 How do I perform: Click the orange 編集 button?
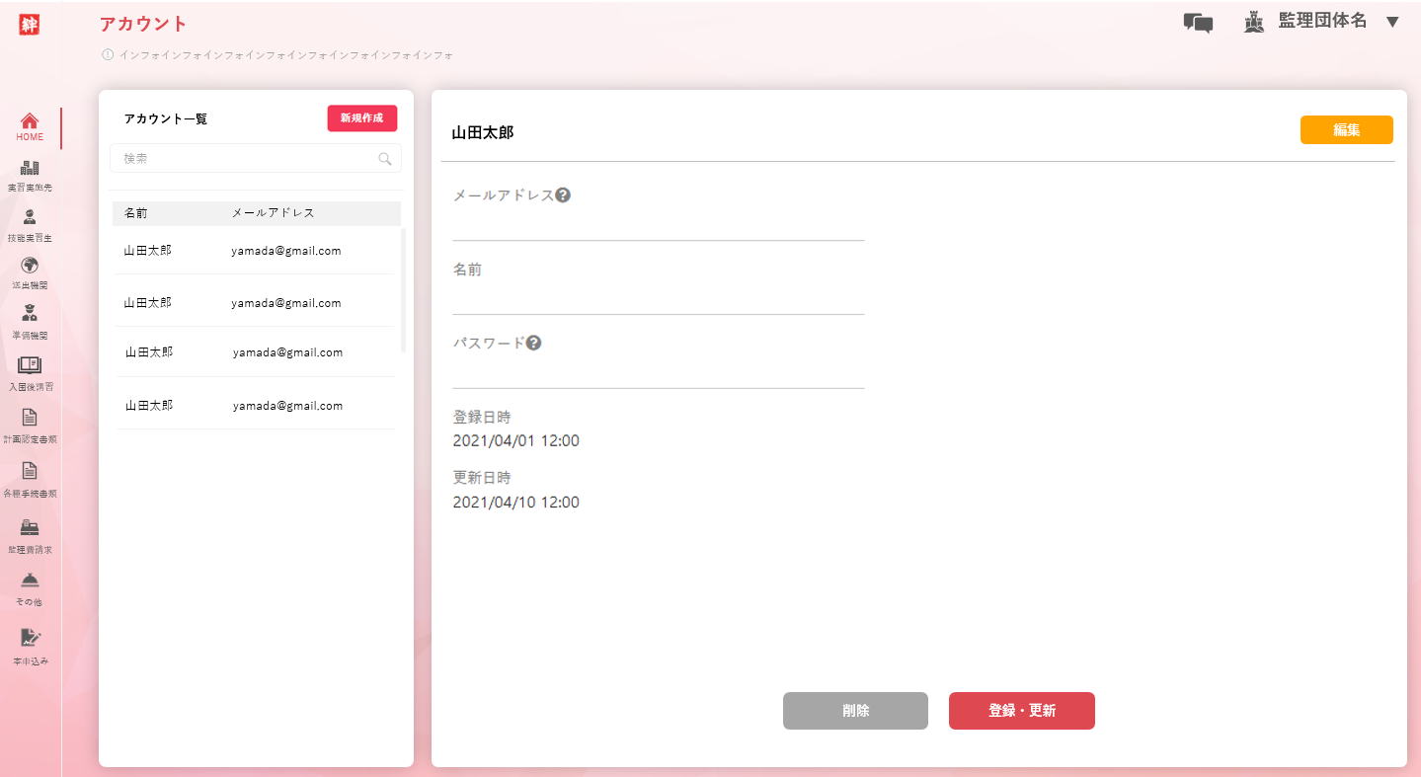1346,130
